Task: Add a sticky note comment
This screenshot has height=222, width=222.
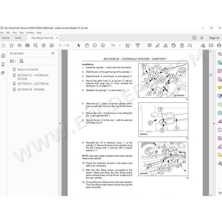Action: coord(149,45)
